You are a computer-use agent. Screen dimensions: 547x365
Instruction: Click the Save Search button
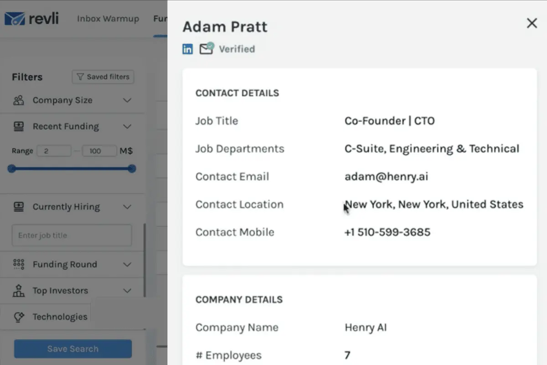[x=73, y=349]
